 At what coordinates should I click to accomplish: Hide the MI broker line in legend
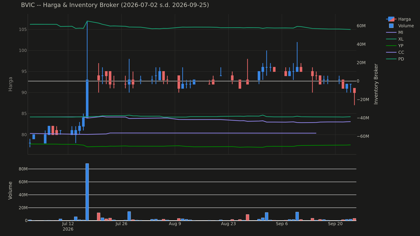click(x=395, y=33)
